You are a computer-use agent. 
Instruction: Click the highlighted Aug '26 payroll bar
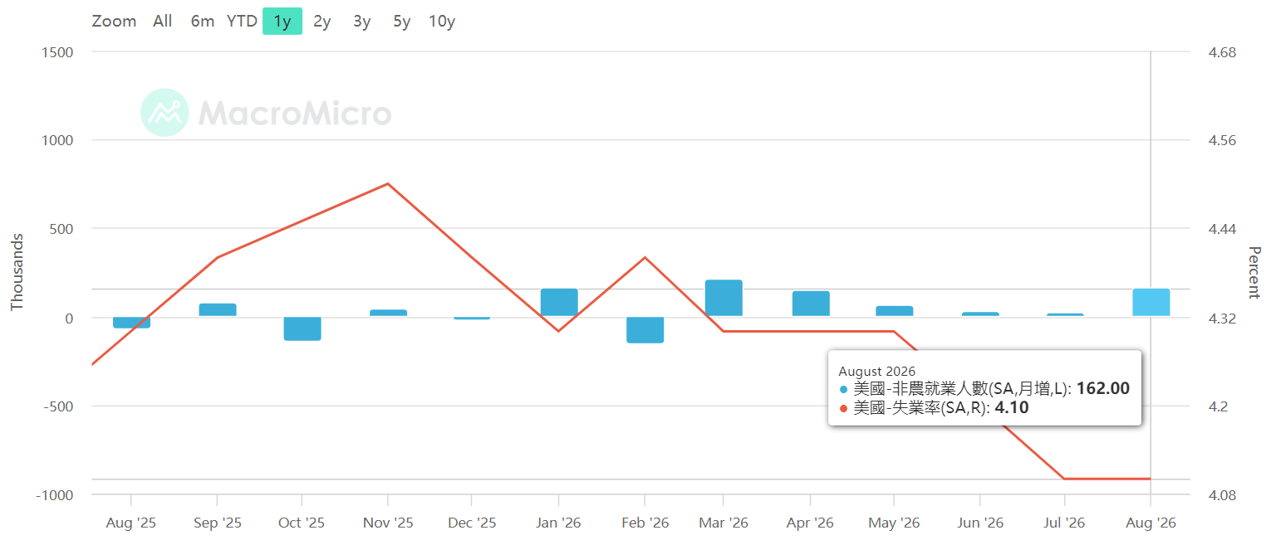tap(1151, 303)
